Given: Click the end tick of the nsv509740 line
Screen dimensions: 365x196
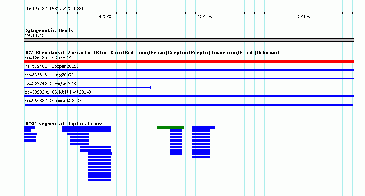Looking at the screenshot, I should pos(151,88).
